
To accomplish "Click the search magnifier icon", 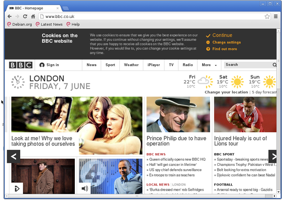I will [x=274, y=65].
